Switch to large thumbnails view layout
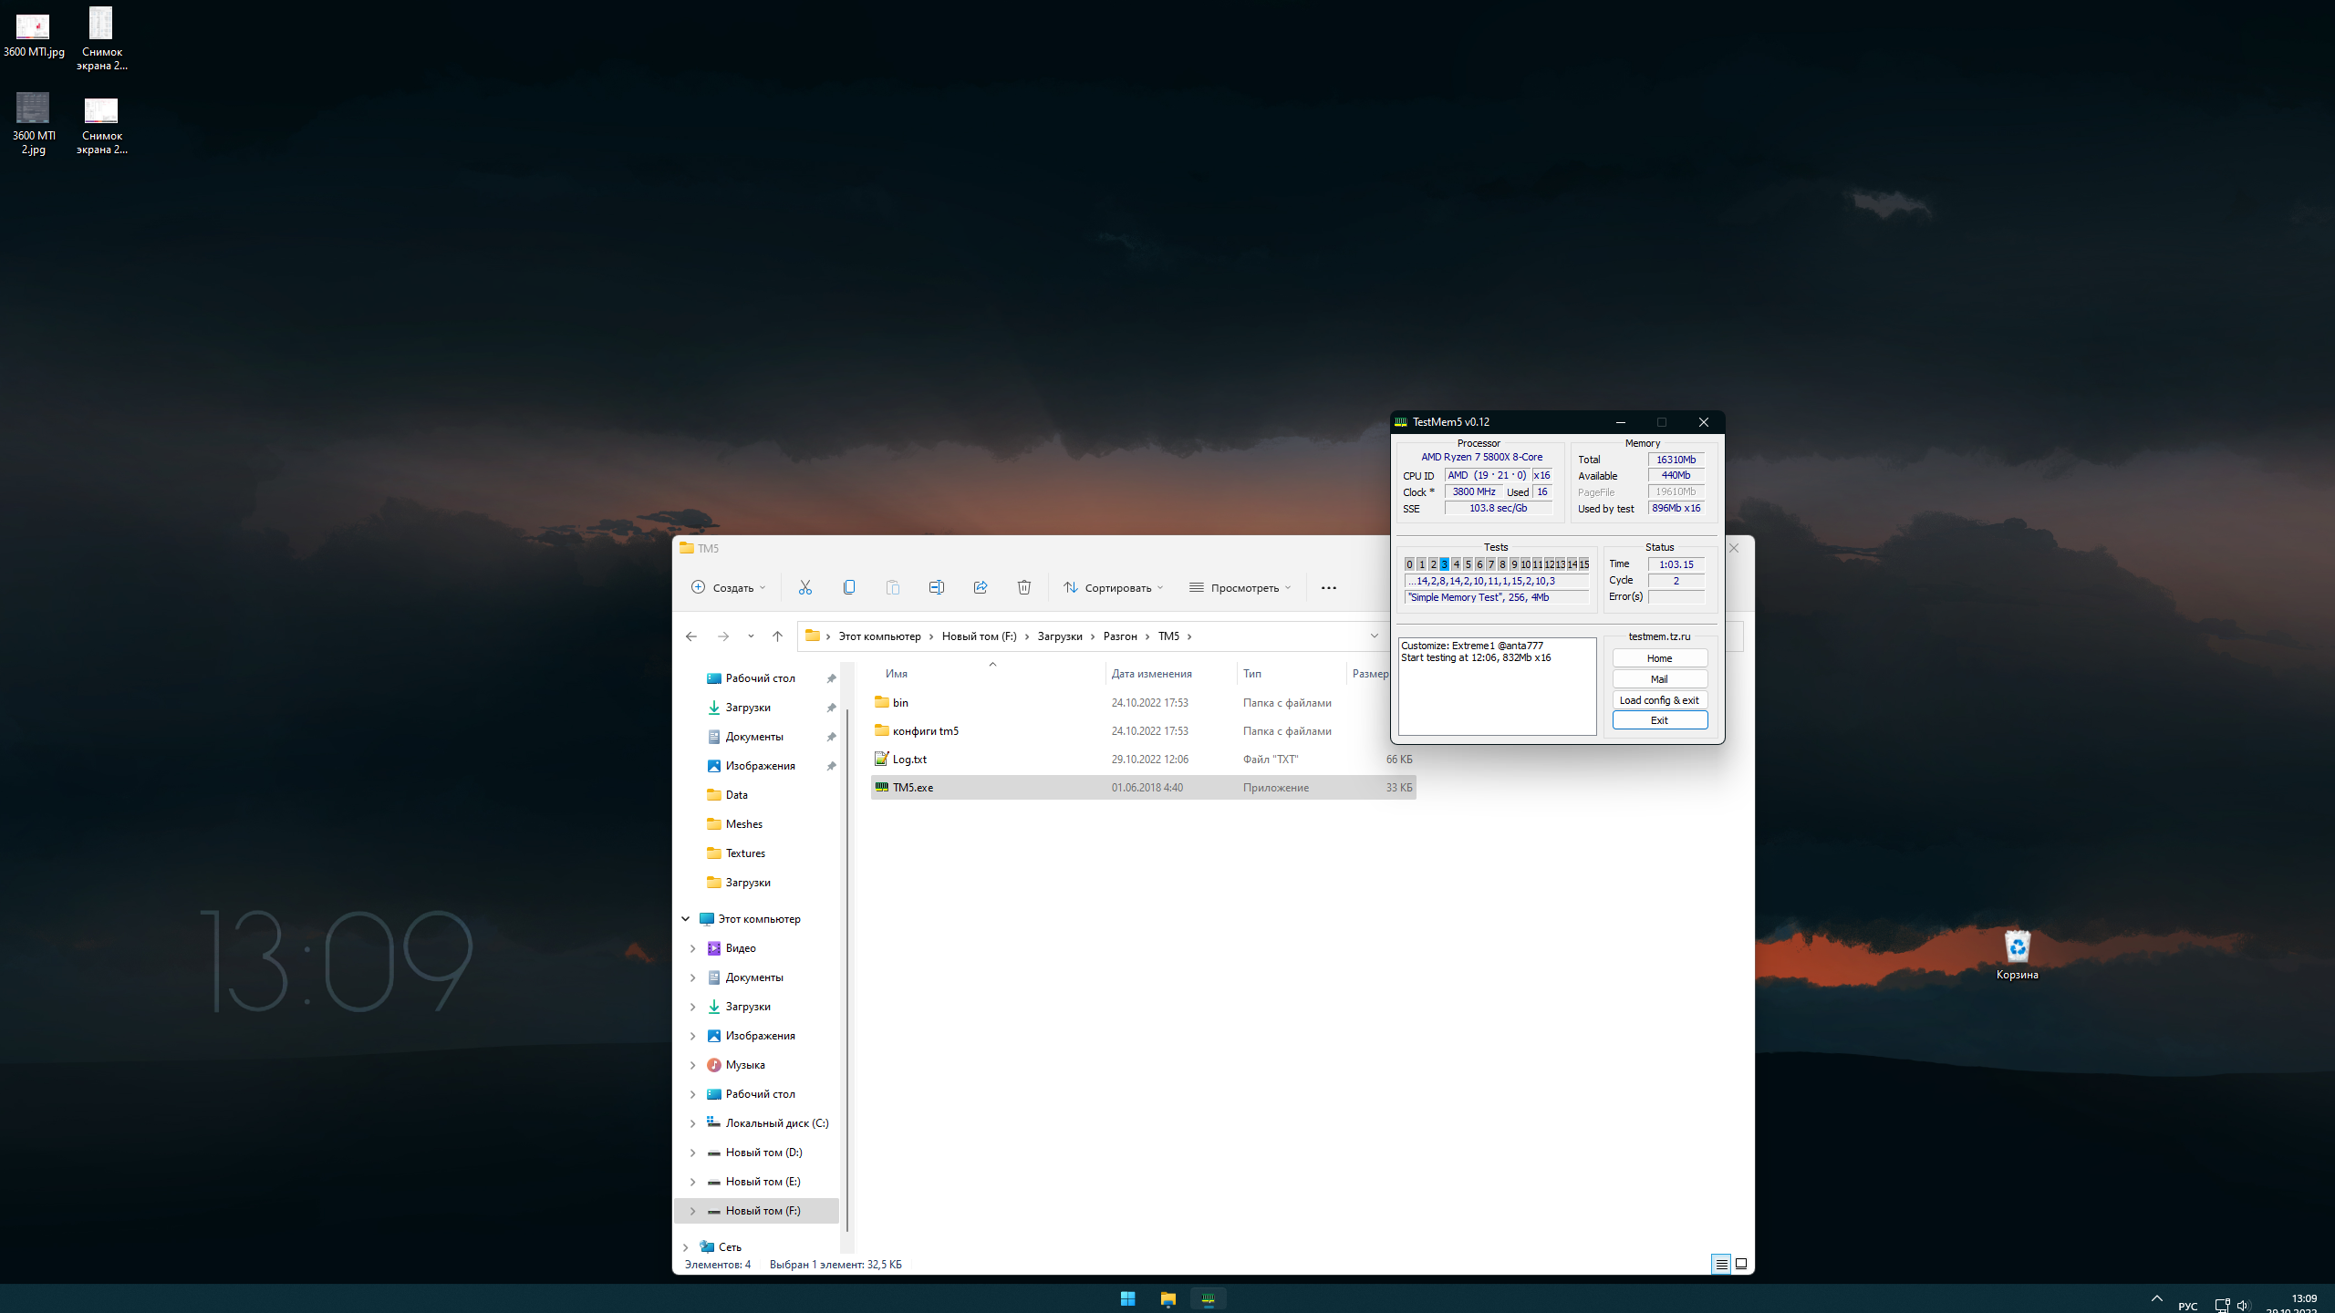Image resolution: width=2335 pixels, height=1313 pixels. [x=1741, y=1264]
